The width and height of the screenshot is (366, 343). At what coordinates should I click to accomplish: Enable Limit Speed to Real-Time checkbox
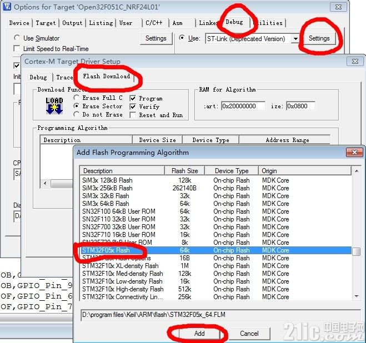pos(17,48)
